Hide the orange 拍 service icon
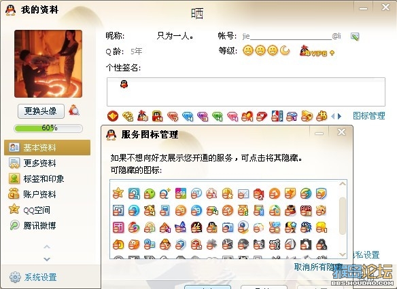Image resolution: width=397 pixels, height=289 pixels. coord(181,210)
